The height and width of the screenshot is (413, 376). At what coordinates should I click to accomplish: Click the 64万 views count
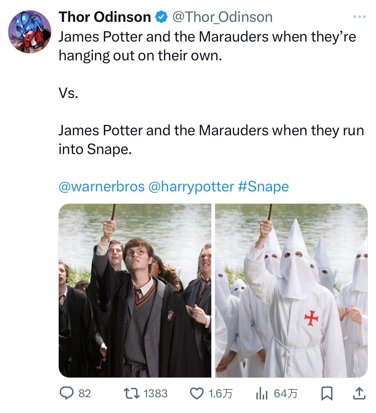[285, 394]
